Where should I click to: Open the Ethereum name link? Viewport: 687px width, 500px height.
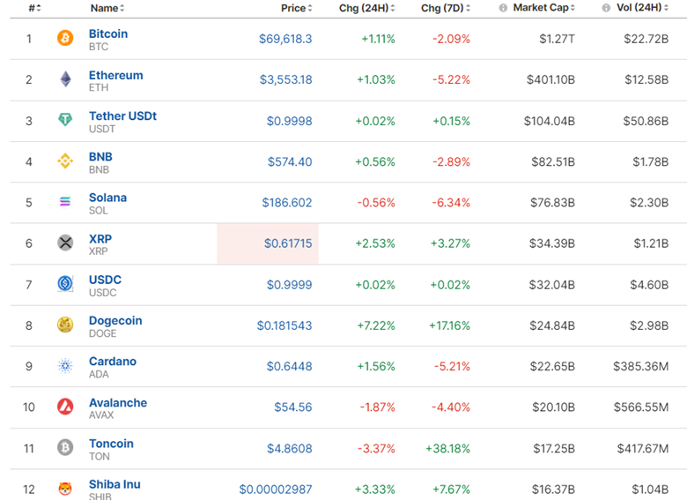[115, 75]
